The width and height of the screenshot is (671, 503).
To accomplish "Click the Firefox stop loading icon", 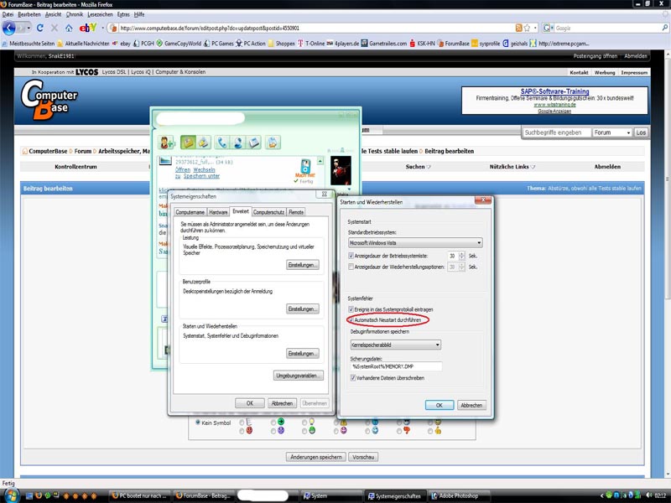I will pos(55,28).
